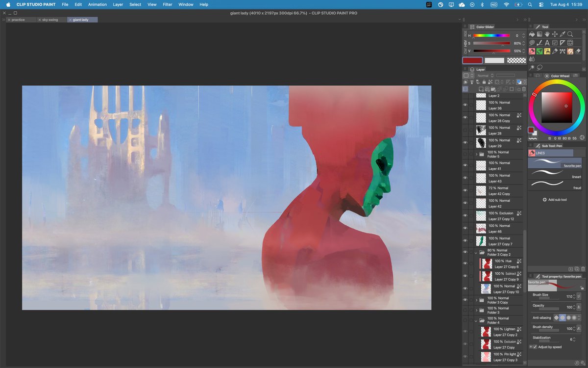Select the Hand move-canvas tool
The width and height of the screenshot is (588, 368).
(x=547, y=34)
